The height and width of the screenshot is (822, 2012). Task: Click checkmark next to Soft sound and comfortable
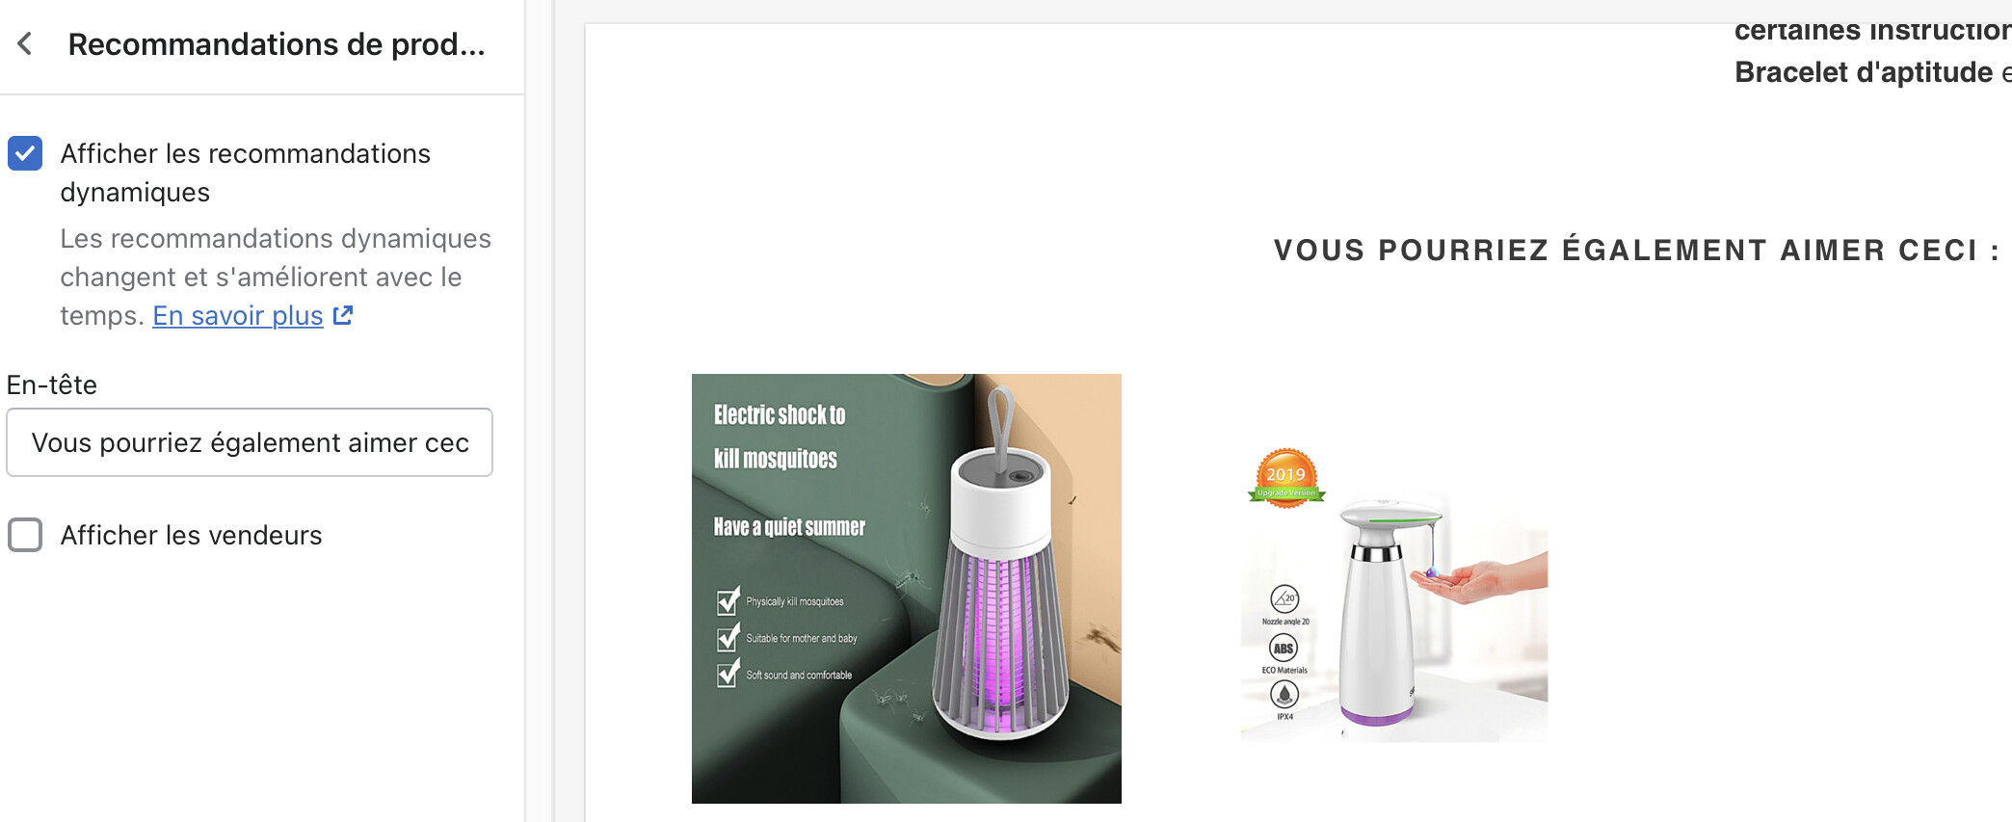coord(728,674)
